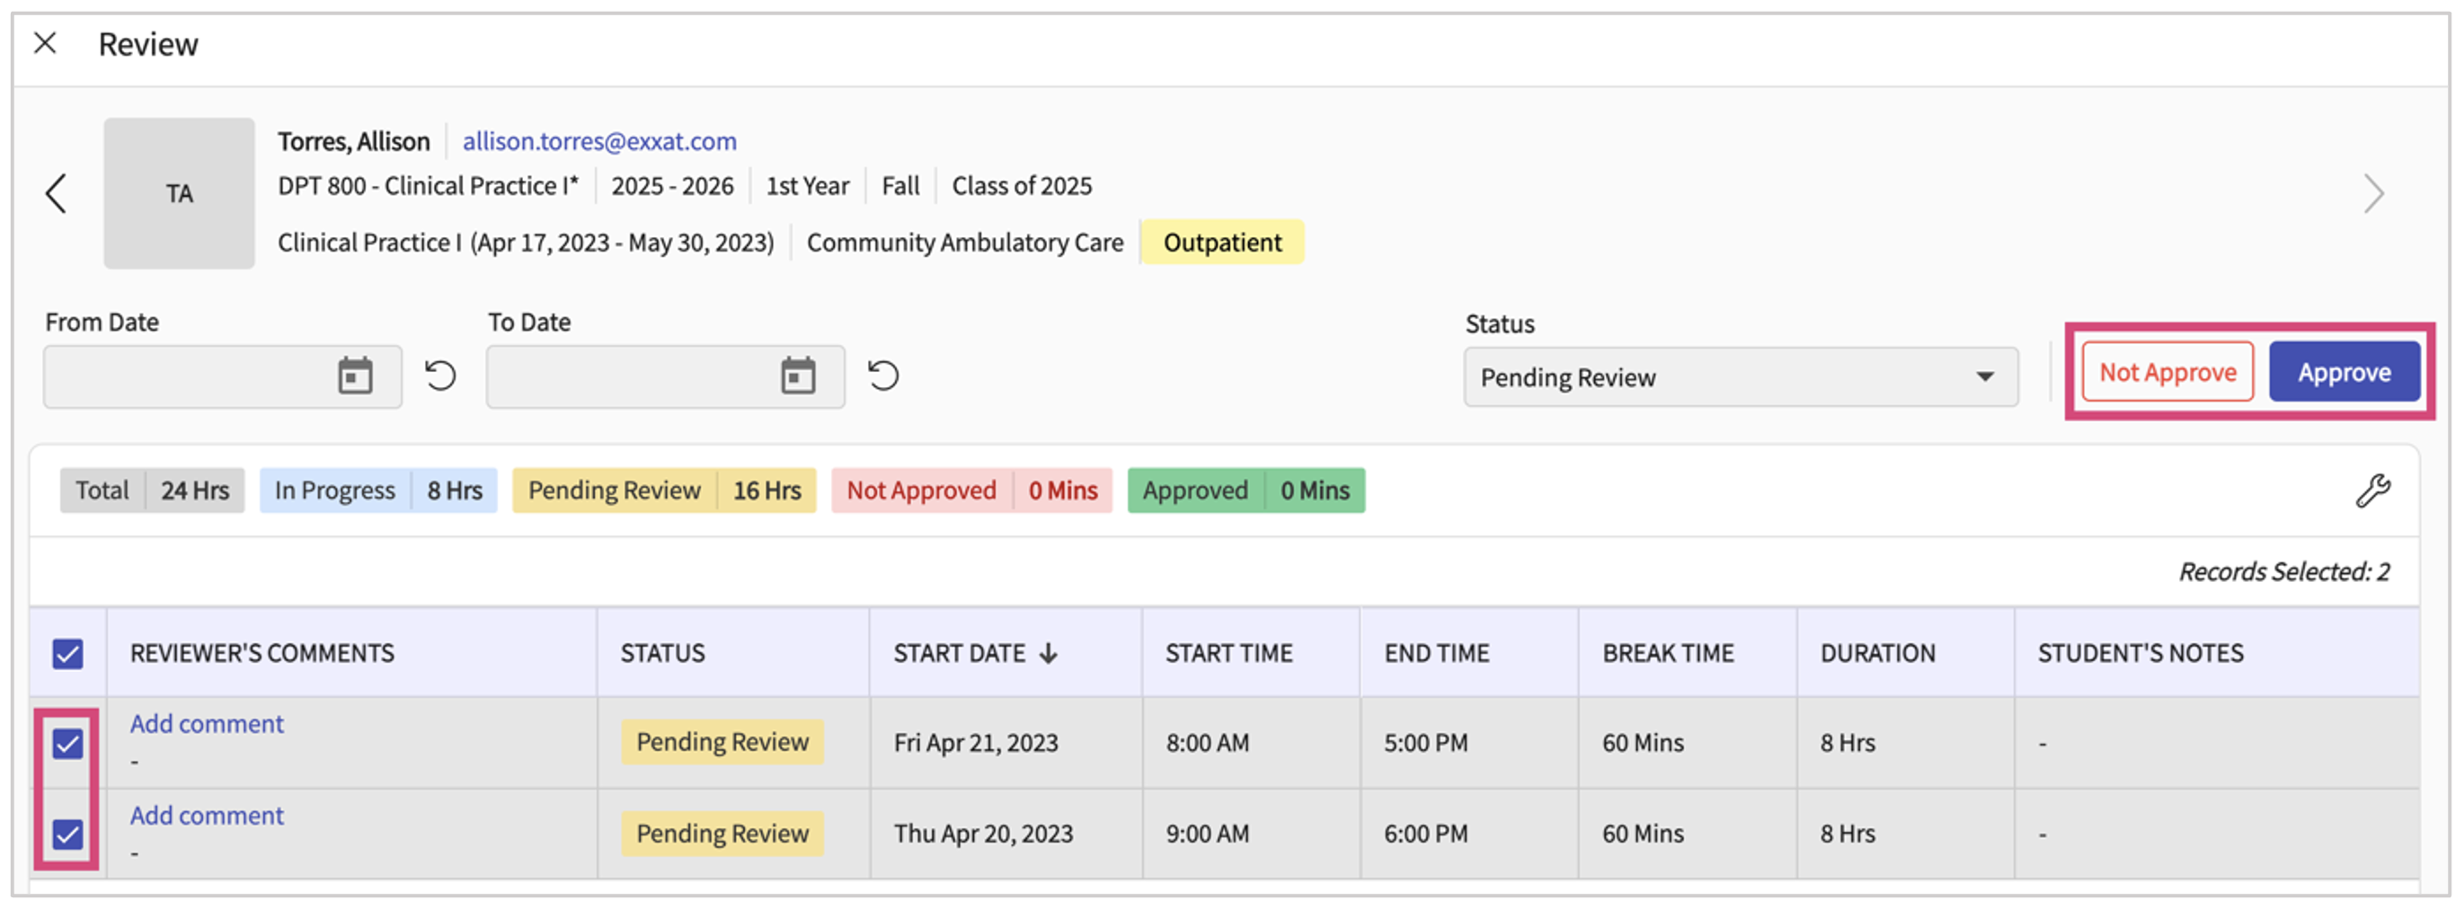This screenshot has width=2464, height=909.
Task: Go to next student using right chevron
Action: click(x=2373, y=194)
